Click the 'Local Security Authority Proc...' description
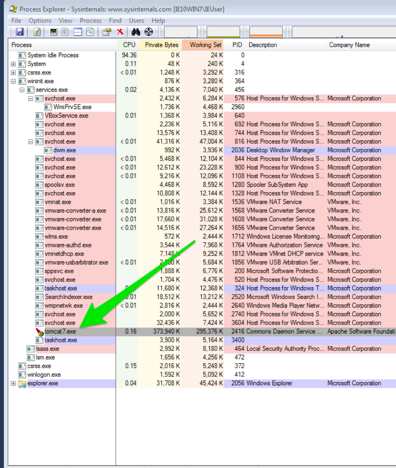 pos(285,349)
